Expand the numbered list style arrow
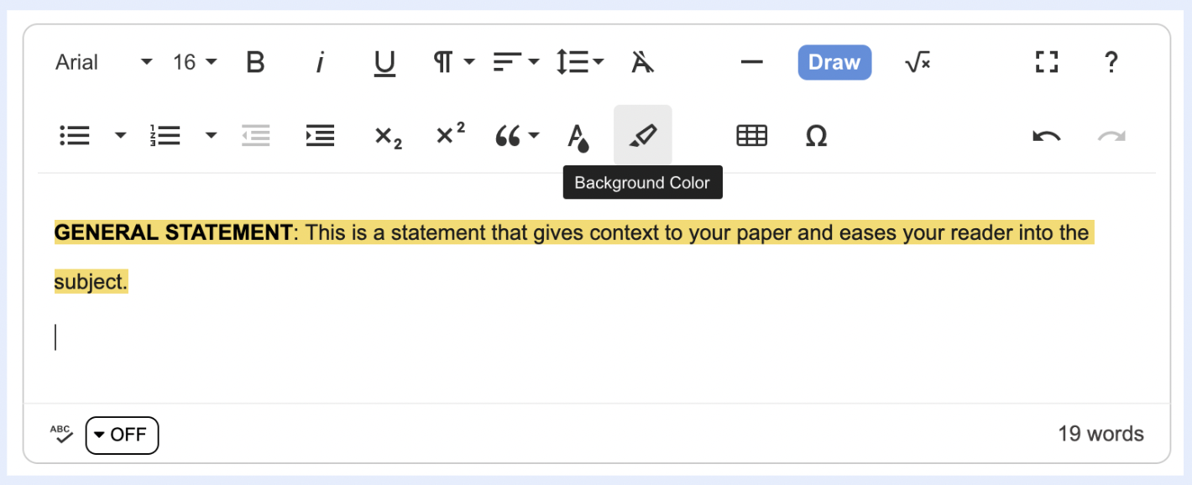This screenshot has width=1192, height=485. pos(211,135)
